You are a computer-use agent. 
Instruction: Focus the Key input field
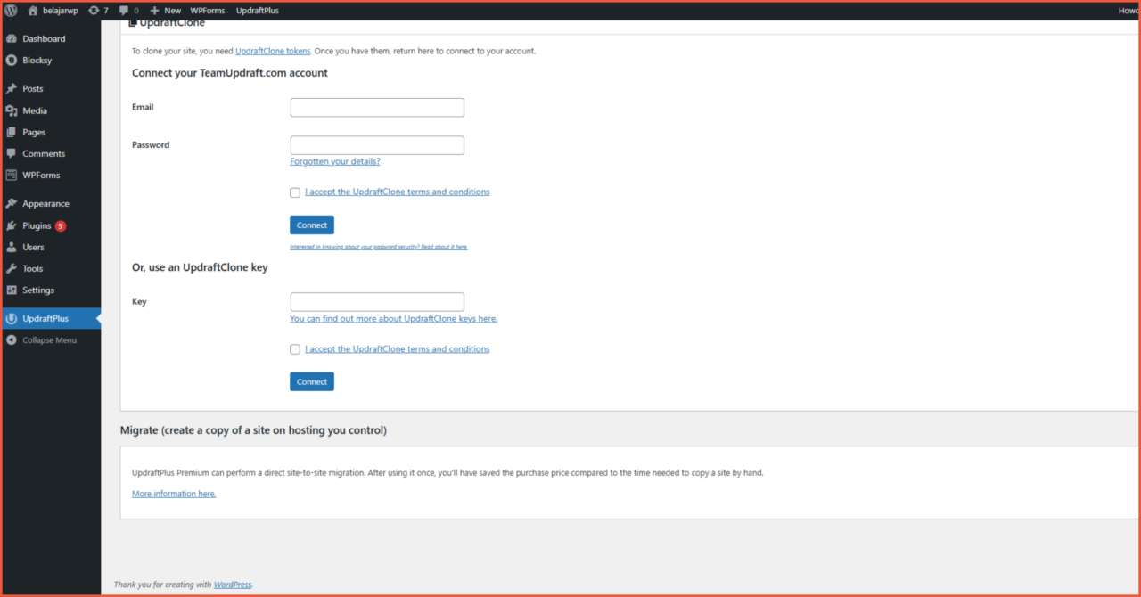click(377, 302)
